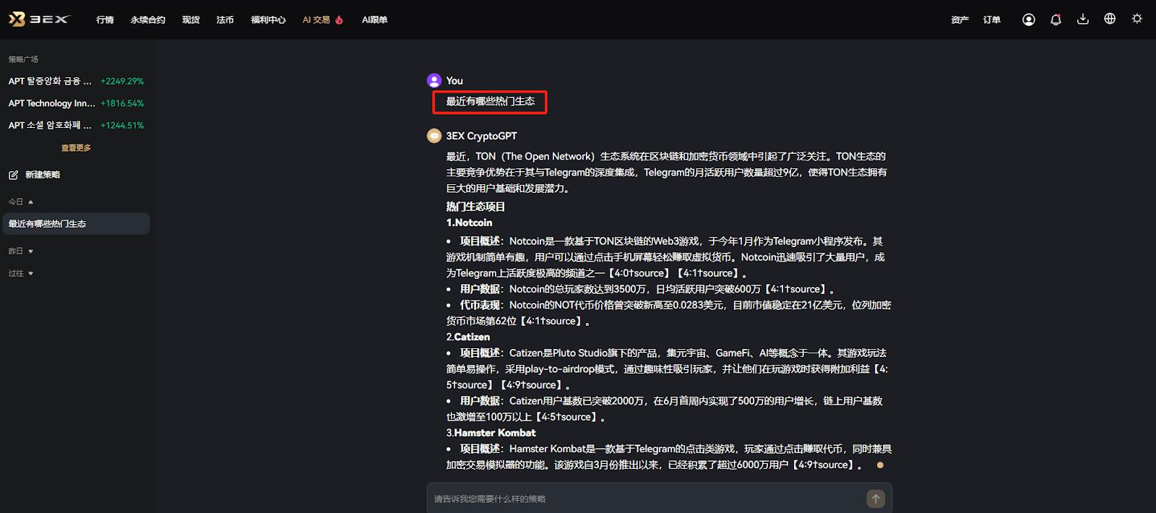Open the language globe icon
This screenshot has height=513, width=1156.
[1110, 19]
